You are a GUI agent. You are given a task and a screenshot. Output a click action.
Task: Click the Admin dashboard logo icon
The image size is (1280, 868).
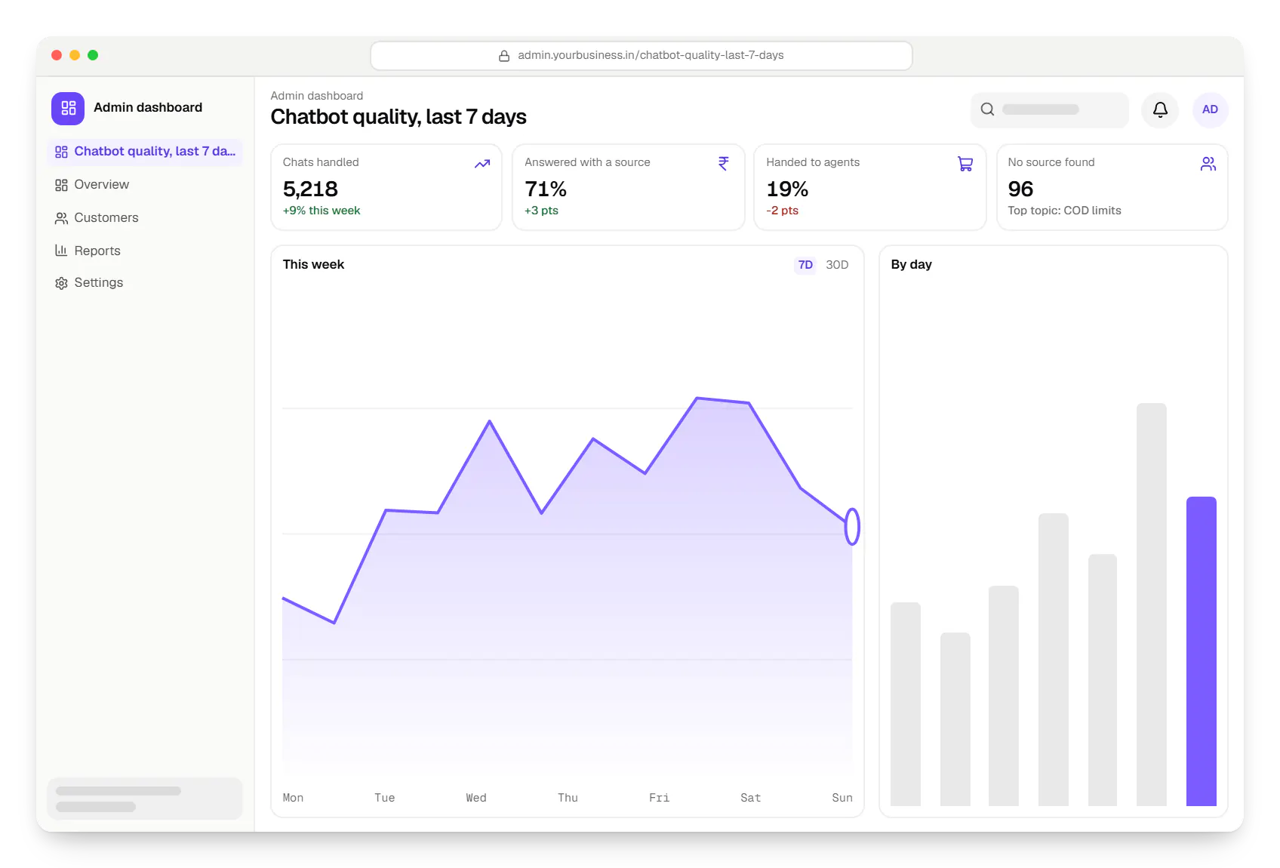click(68, 108)
